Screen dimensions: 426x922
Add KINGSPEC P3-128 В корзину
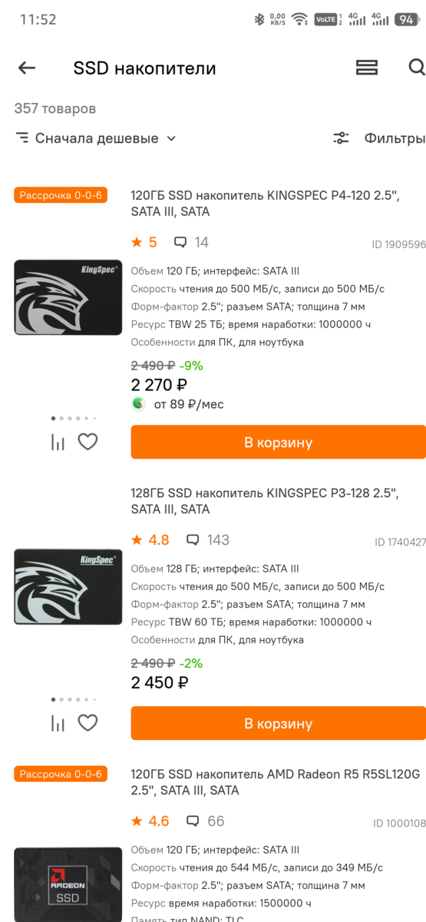tap(279, 724)
